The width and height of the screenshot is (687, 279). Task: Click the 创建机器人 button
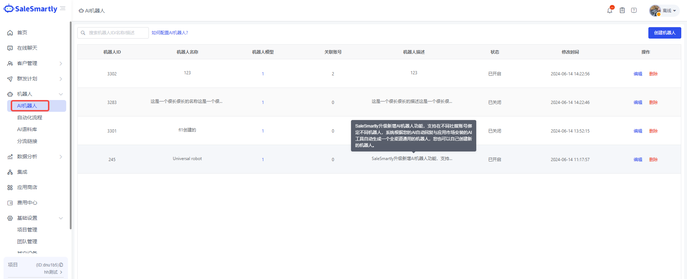(664, 33)
